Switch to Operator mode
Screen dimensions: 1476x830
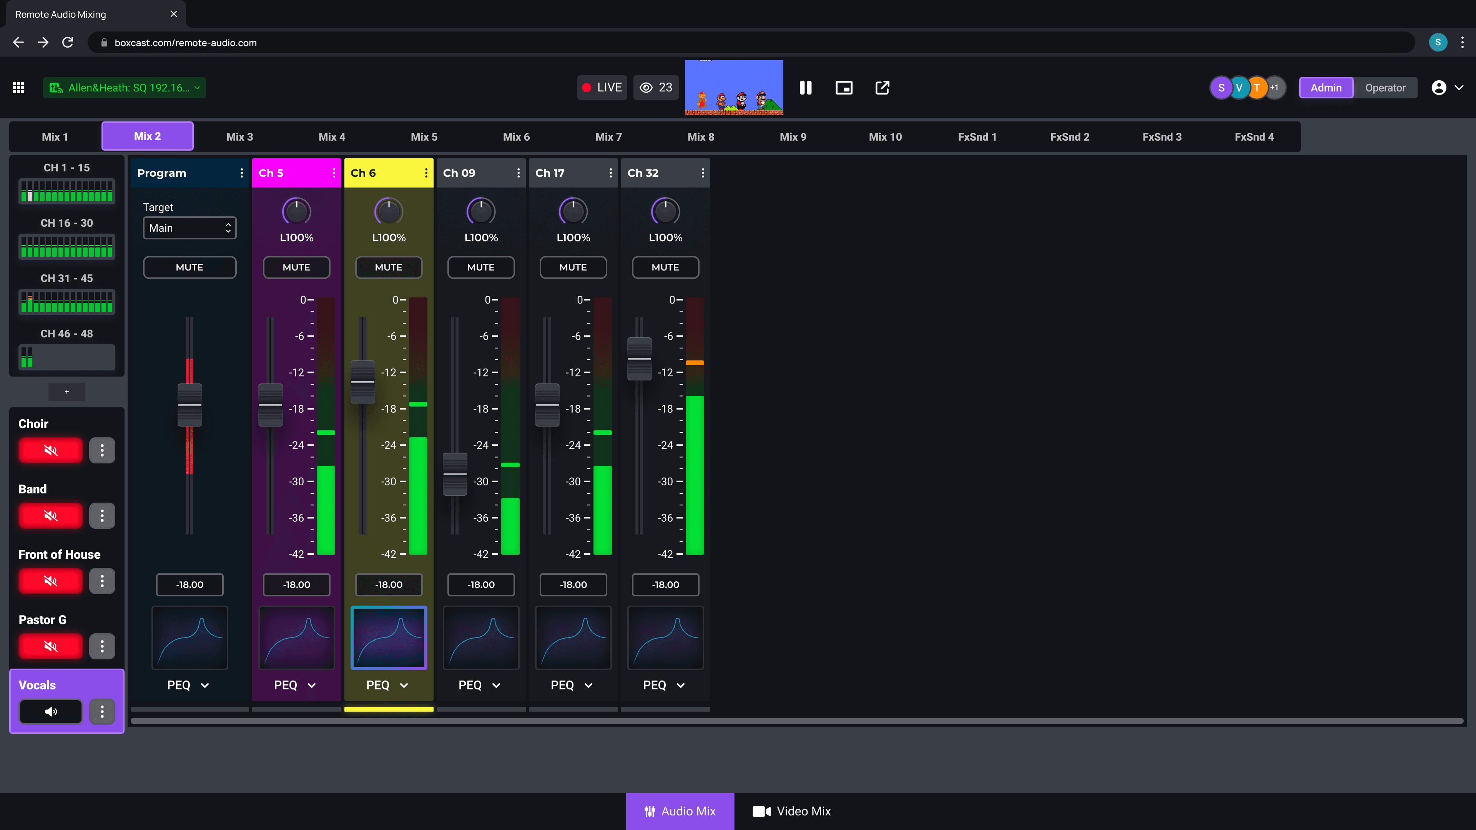pos(1385,88)
